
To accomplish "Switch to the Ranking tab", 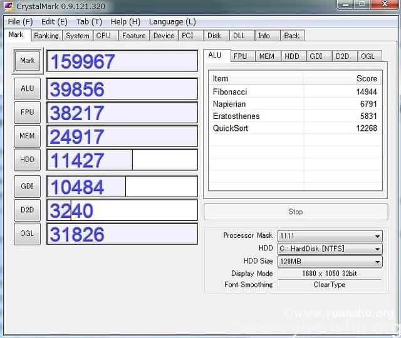I will pos(46,36).
